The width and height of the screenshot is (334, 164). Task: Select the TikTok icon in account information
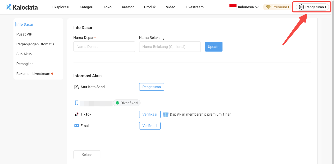pos(76,114)
